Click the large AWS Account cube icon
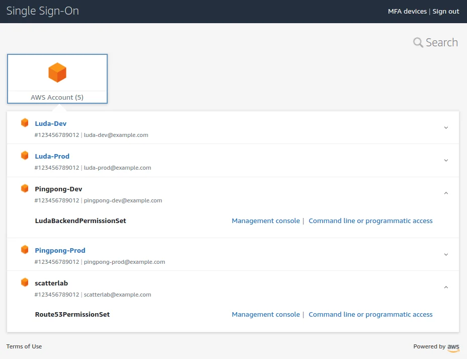This screenshot has width=467, height=359. pyautogui.click(x=57, y=73)
